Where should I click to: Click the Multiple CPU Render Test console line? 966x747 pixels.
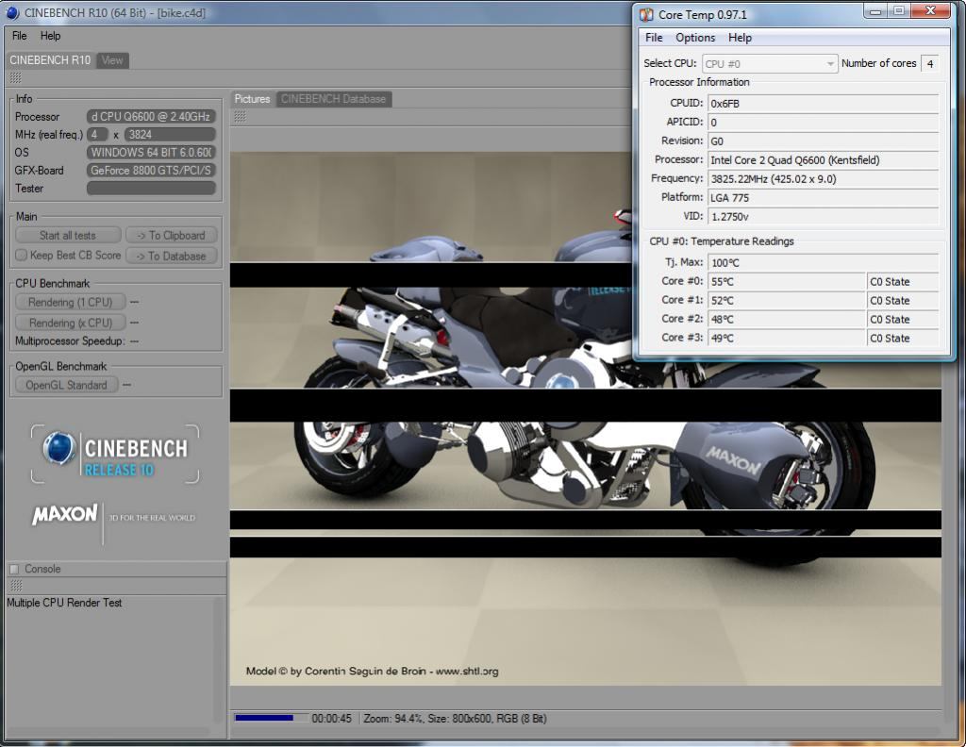pos(64,603)
